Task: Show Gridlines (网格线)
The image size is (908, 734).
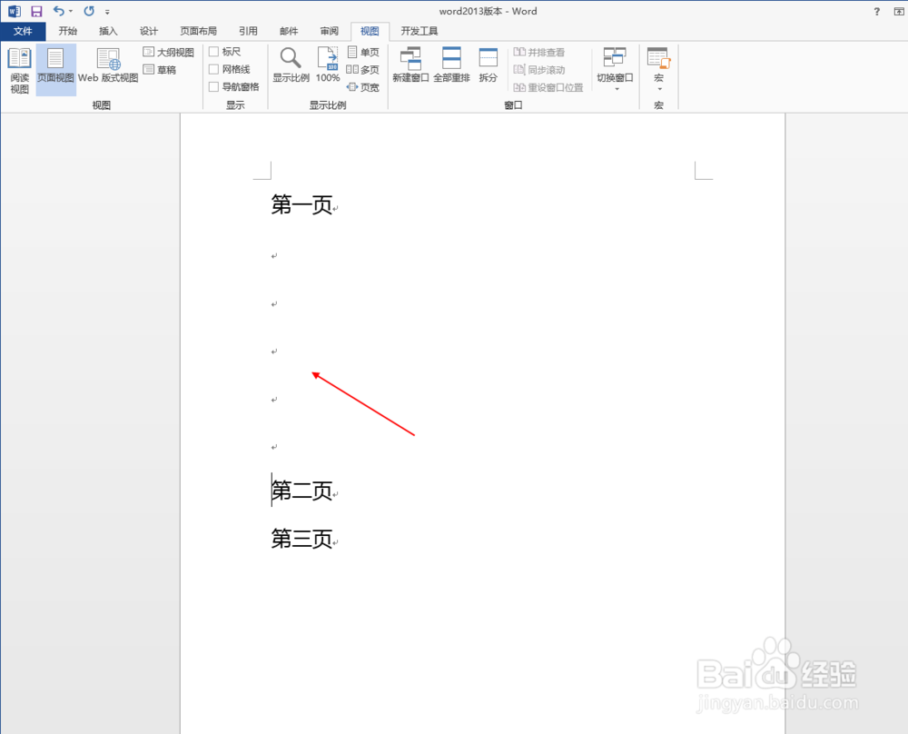Action: click(229, 68)
